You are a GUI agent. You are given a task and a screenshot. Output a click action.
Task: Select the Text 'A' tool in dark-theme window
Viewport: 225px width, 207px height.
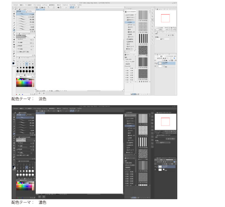click(x=14, y=160)
